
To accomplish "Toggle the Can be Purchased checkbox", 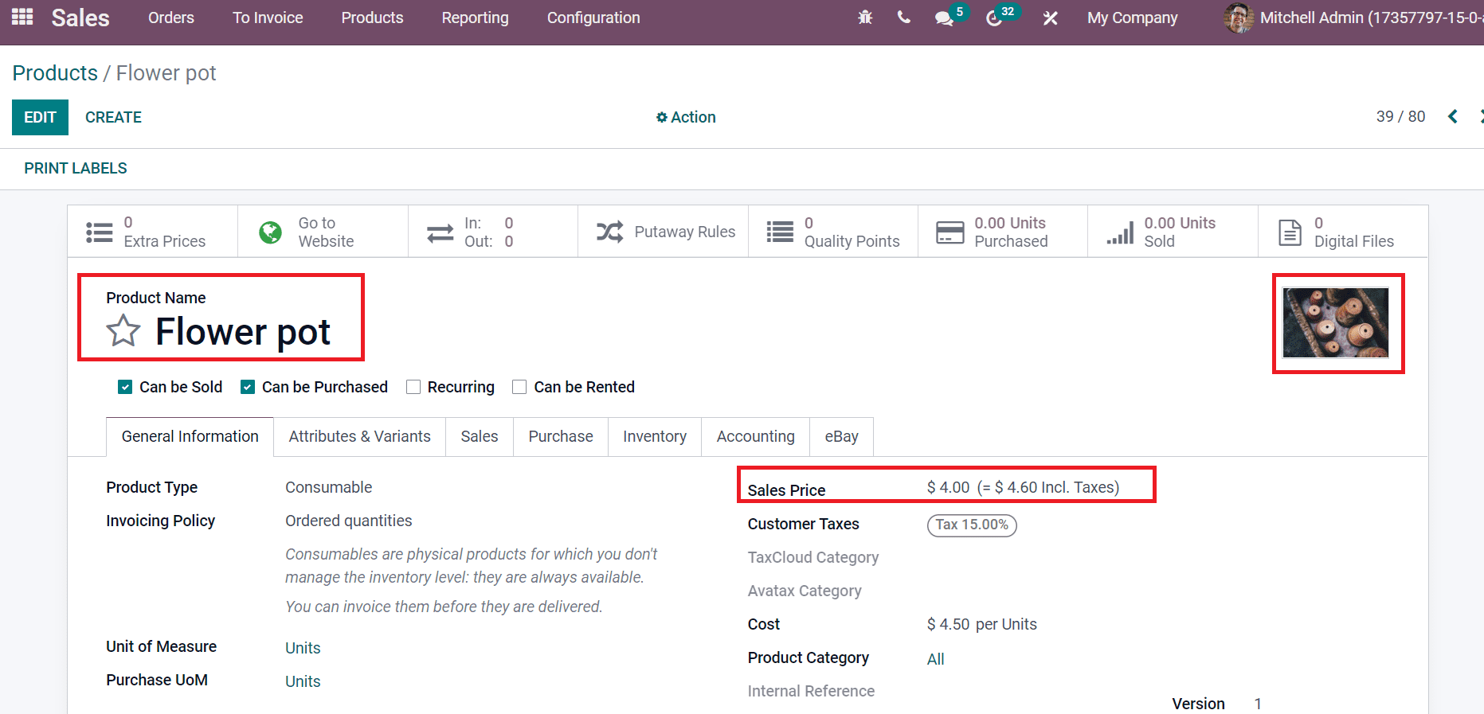I will (248, 387).
